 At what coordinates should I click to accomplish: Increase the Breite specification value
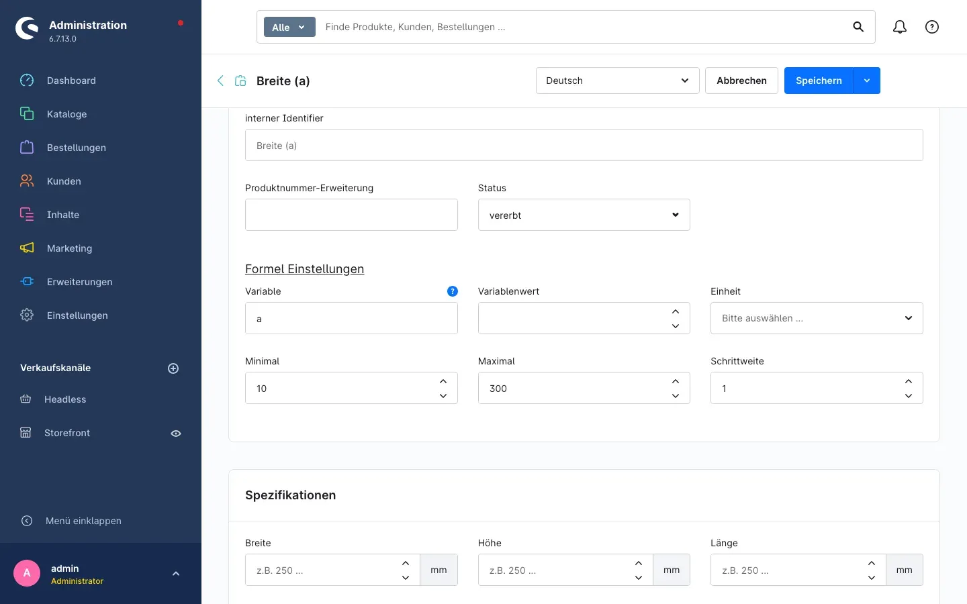point(406,563)
